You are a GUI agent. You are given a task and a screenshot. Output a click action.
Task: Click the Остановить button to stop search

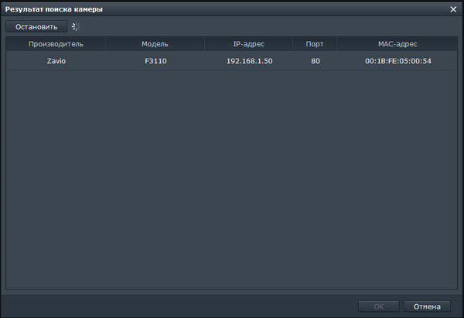click(x=36, y=27)
